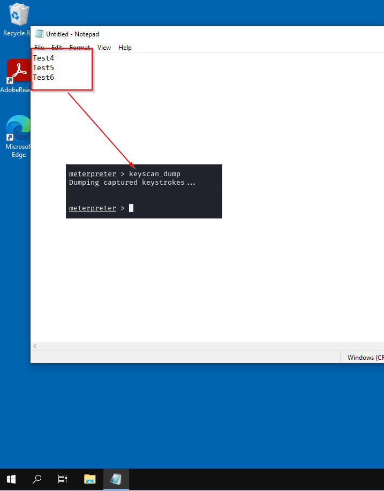Viewport: 384px width, 491px height.
Task: Open the Help menu in Notepad
Action: [125, 48]
